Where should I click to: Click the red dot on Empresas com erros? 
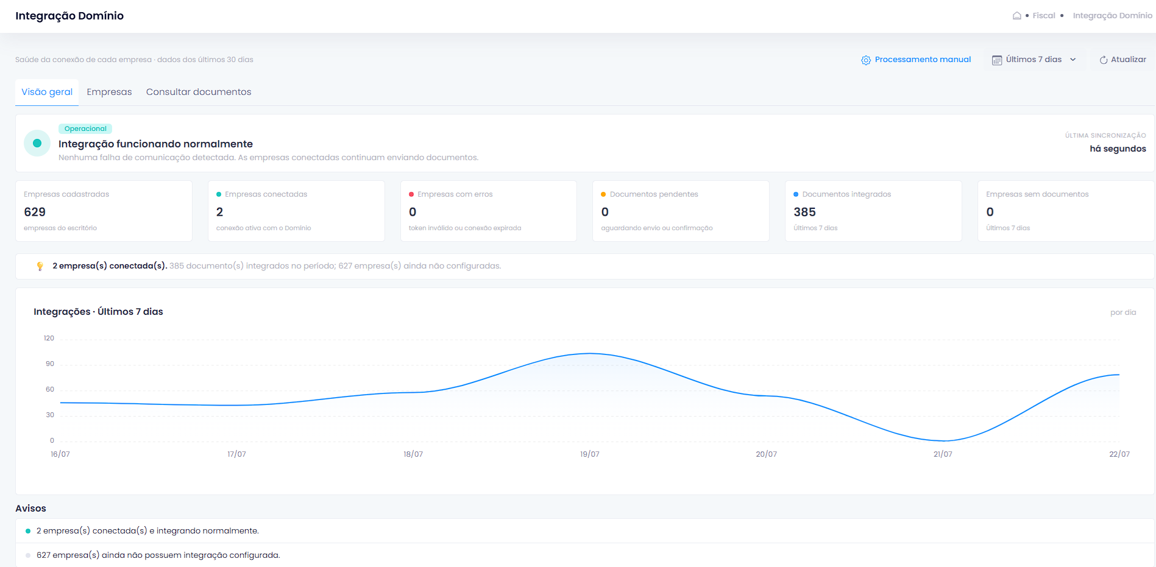point(411,194)
